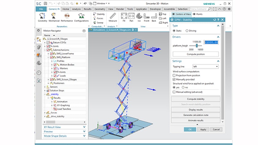Click the platform height value field

point(211,42)
